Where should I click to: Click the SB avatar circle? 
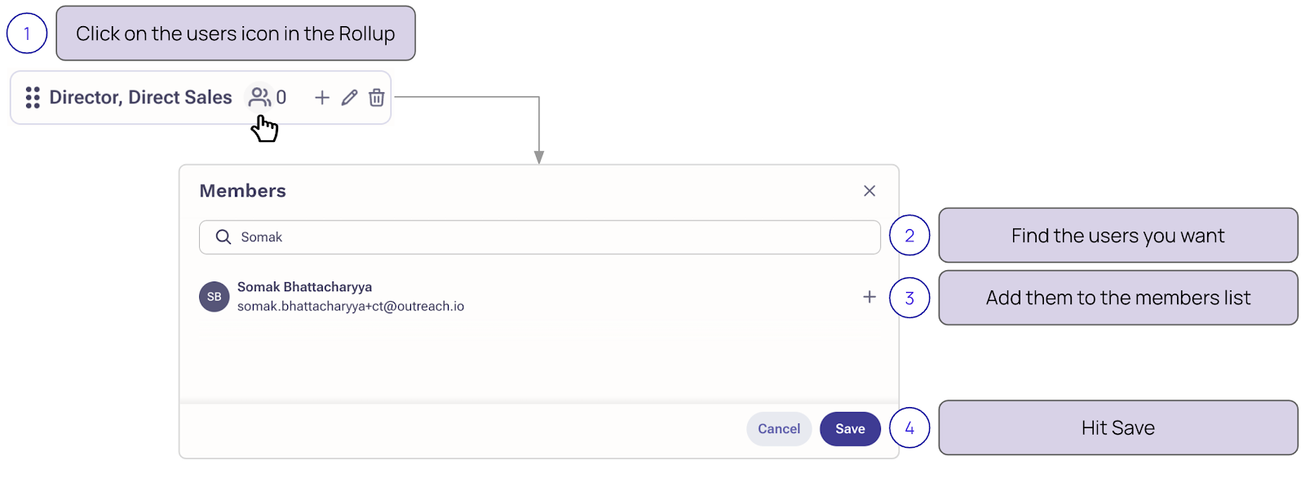click(x=214, y=297)
